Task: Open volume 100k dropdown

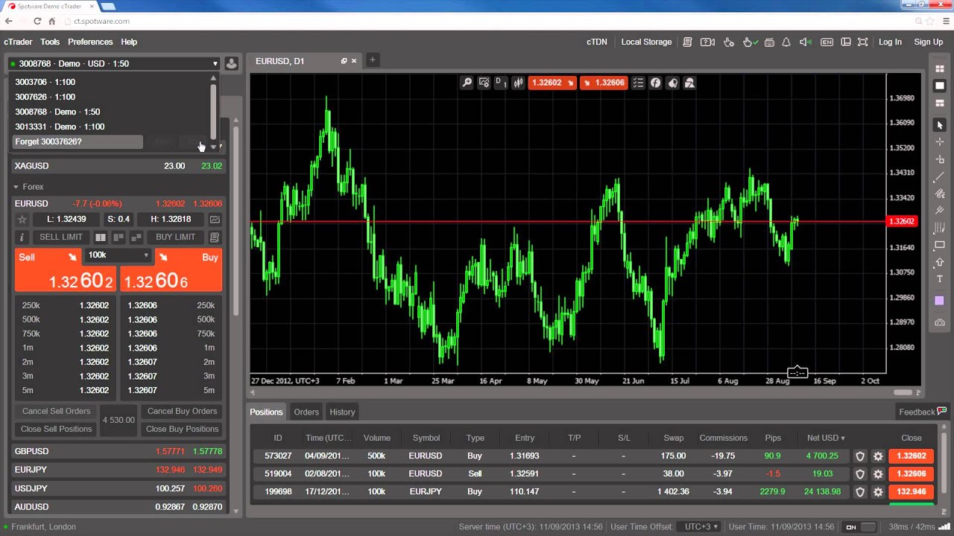Action: tap(119, 255)
